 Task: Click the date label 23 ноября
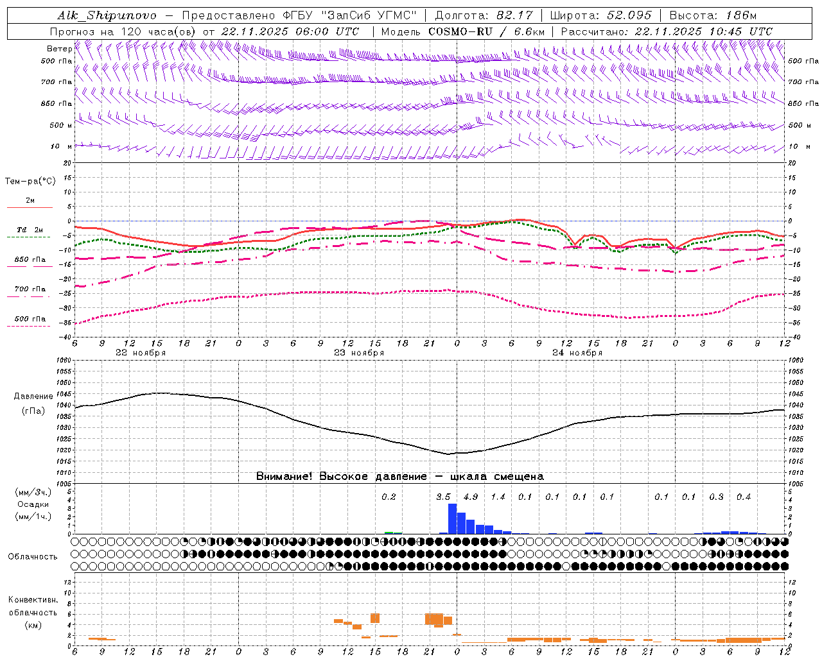tap(359, 353)
